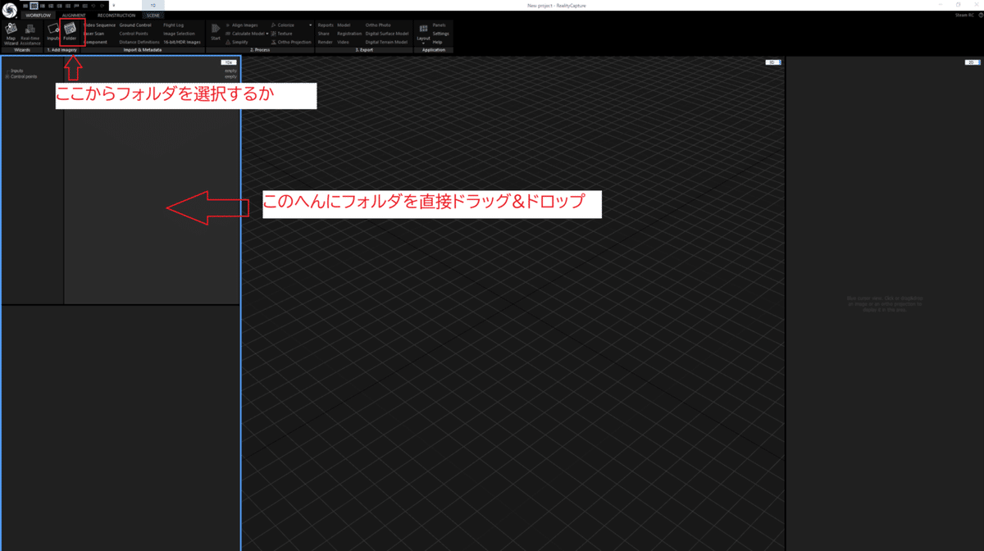Import a Component
Screen dimensions: 984x551
96,42
